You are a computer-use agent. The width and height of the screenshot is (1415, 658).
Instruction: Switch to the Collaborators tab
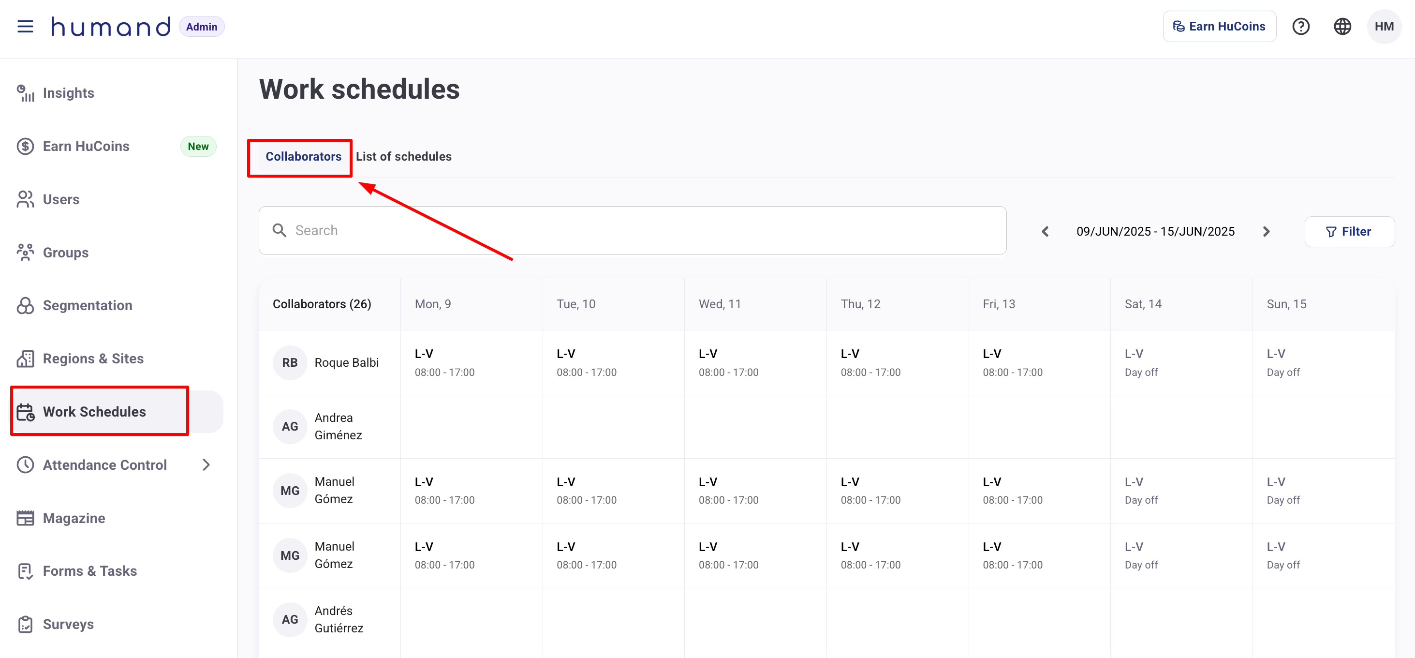(303, 157)
